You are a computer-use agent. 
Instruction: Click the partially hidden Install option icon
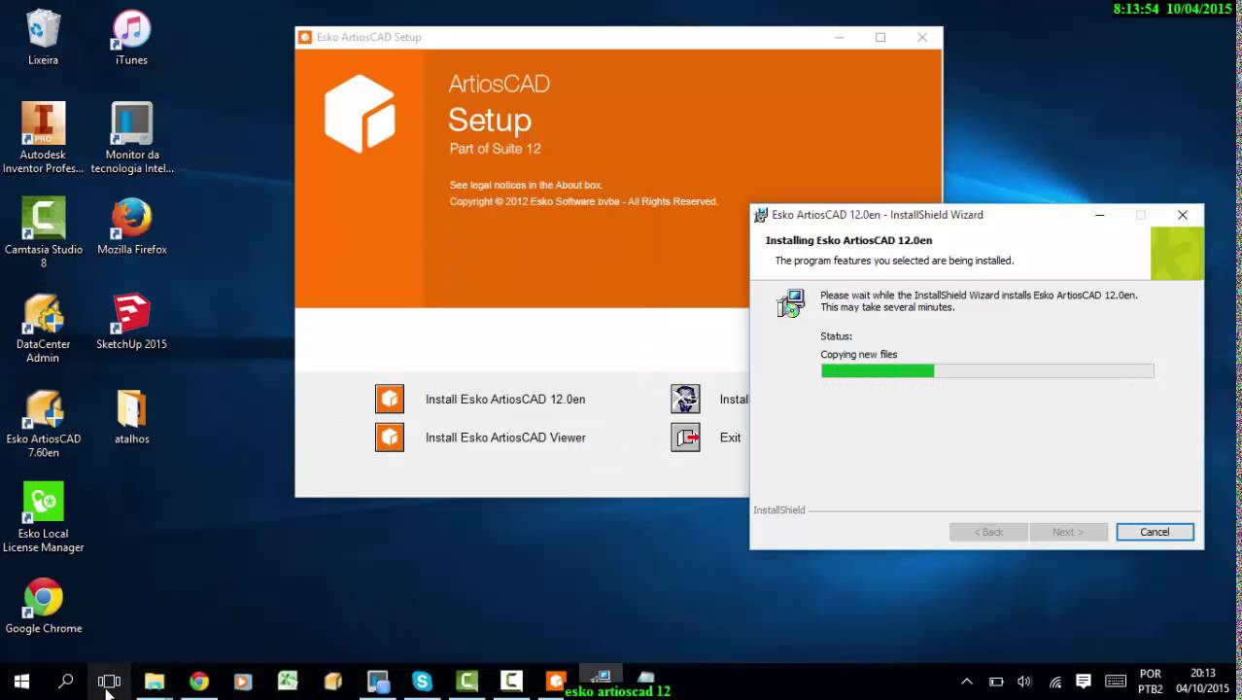(685, 399)
